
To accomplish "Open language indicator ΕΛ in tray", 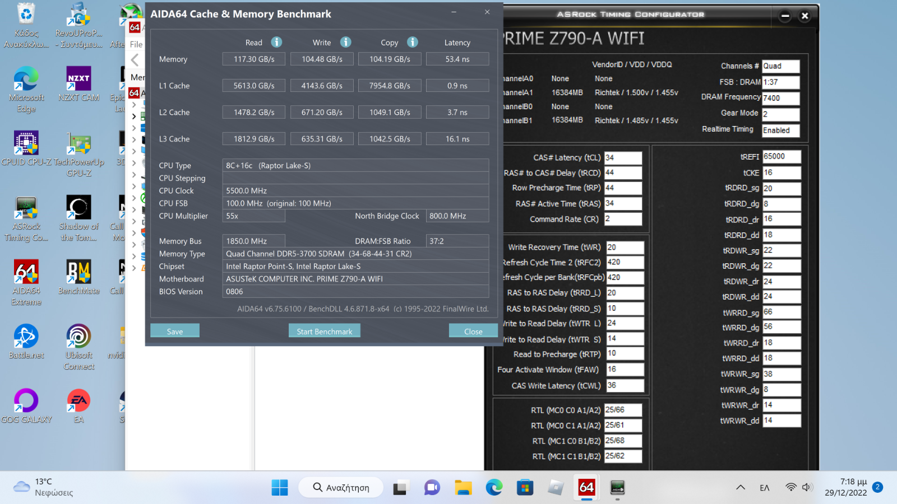I will pos(765,487).
